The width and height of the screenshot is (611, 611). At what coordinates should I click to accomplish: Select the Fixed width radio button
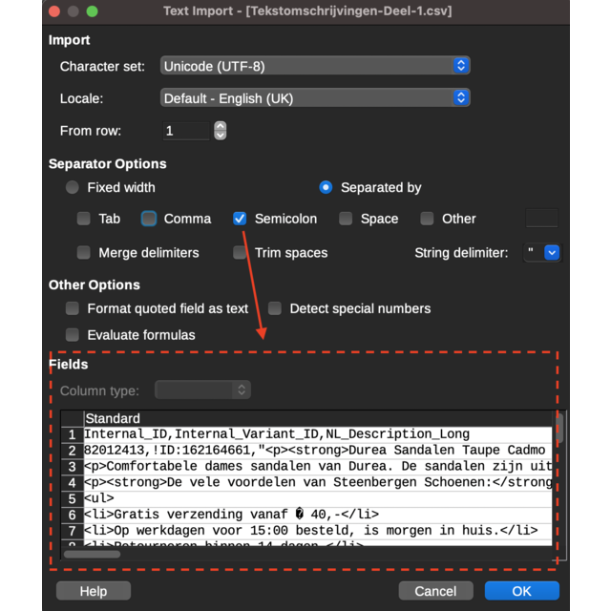[73, 188]
